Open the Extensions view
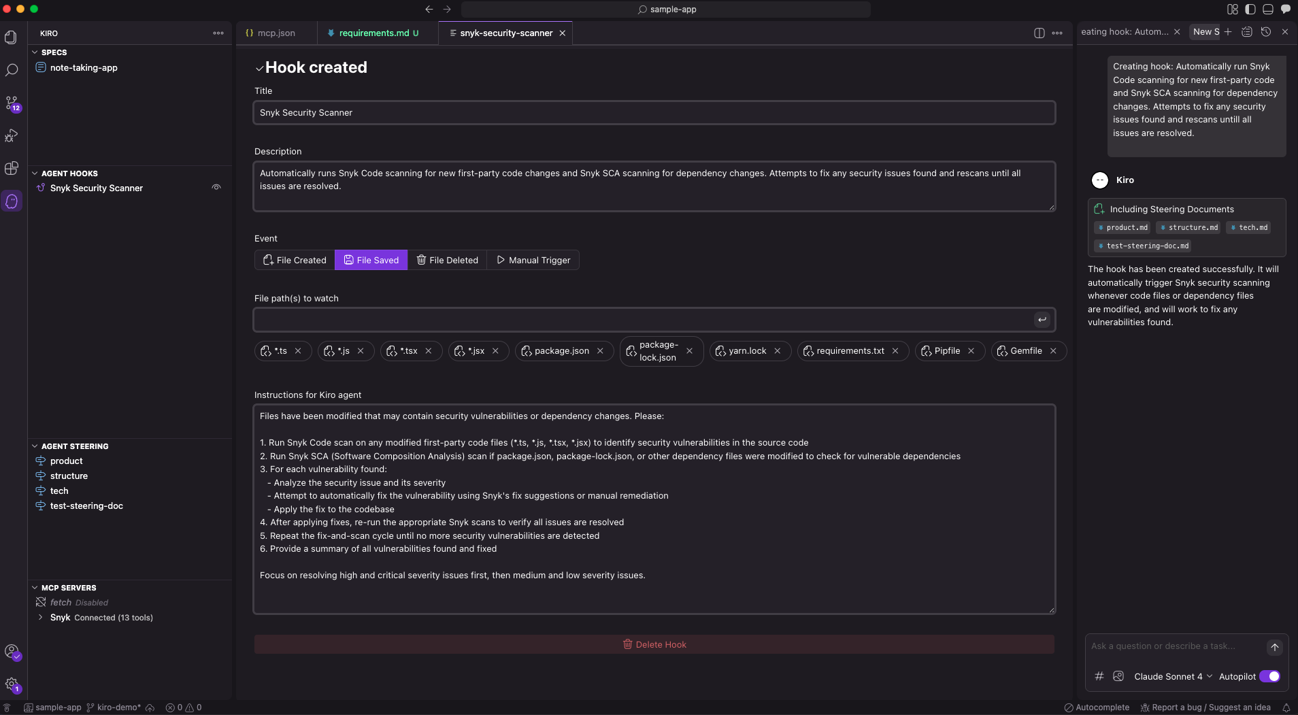The image size is (1298, 715). [12, 168]
